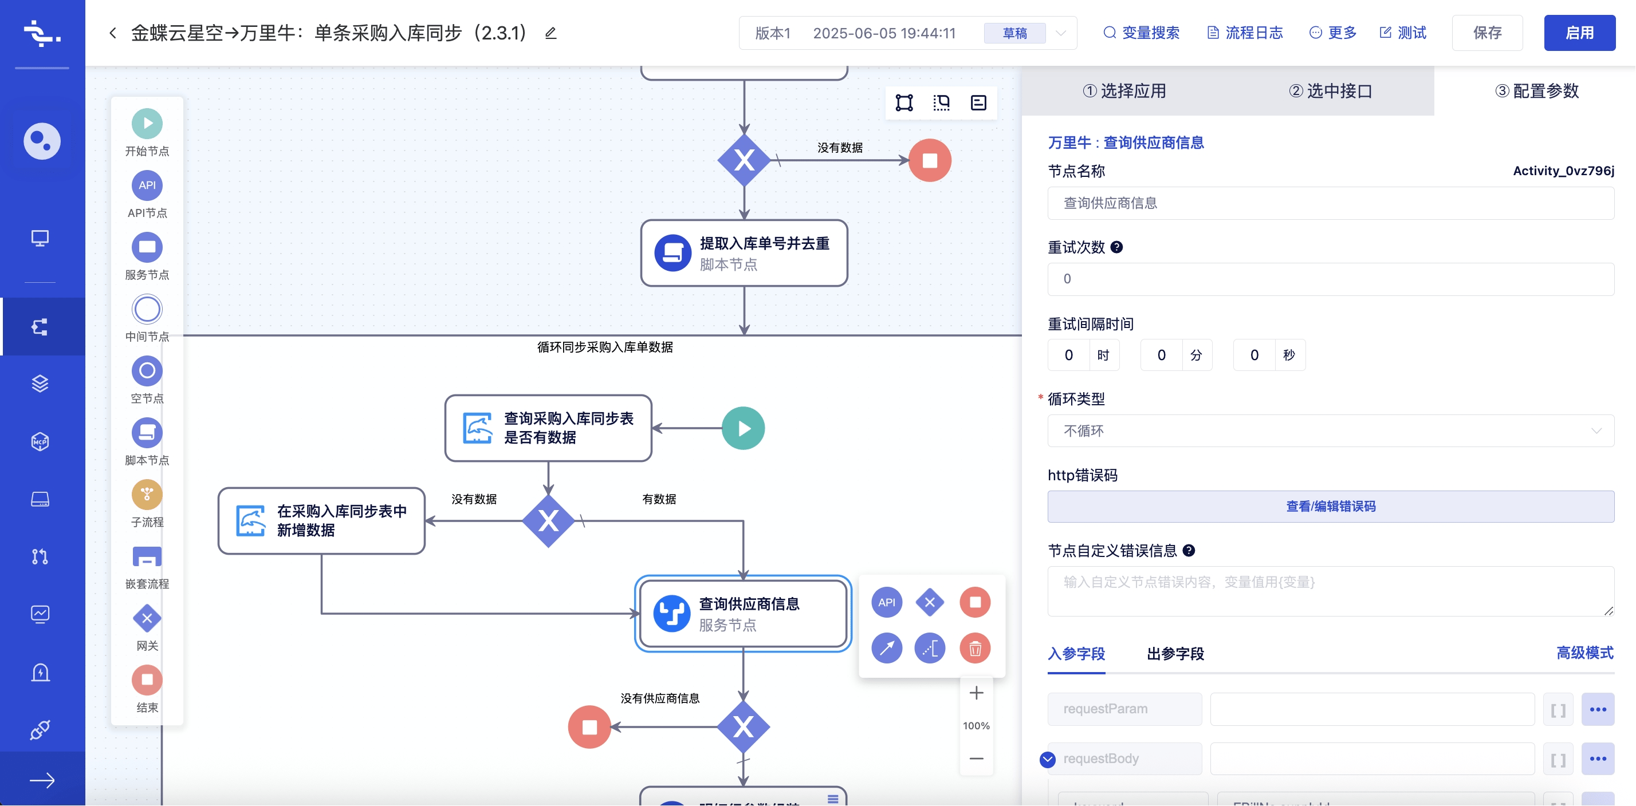Viewport: 1636px width, 806px height.
Task: Pick the Script node palette icon
Action: (x=147, y=432)
